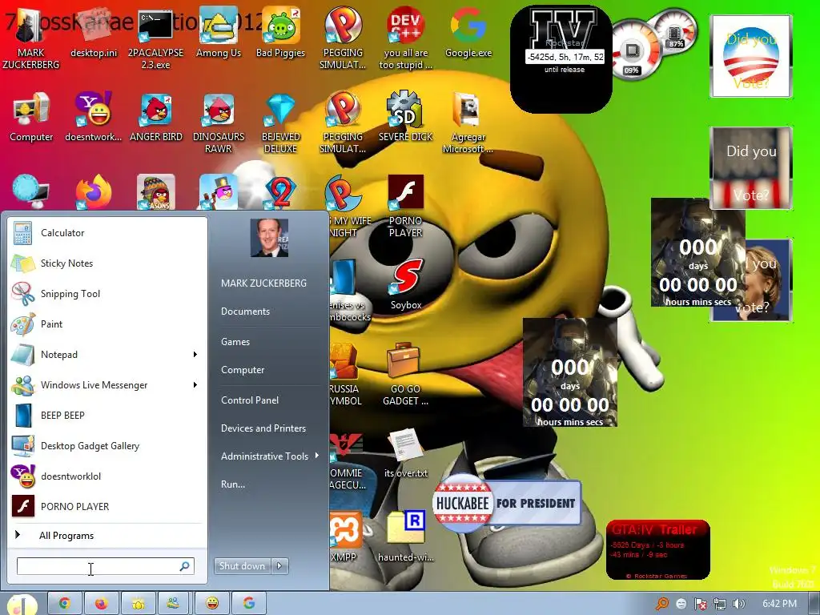Click the Start orb button
The image size is (820, 615).
click(22, 605)
